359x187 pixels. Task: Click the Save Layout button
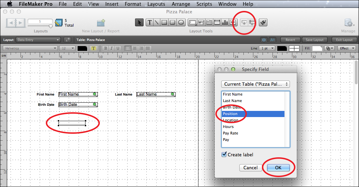[x=315, y=40]
